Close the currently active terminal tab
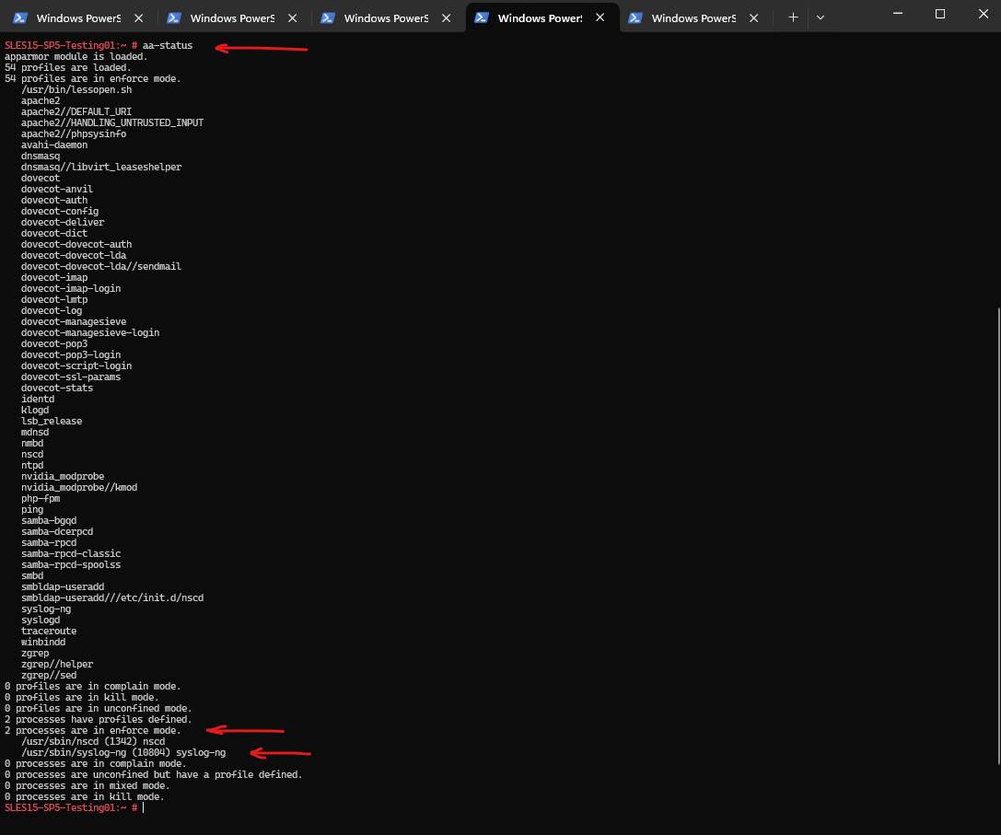 click(x=600, y=17)
